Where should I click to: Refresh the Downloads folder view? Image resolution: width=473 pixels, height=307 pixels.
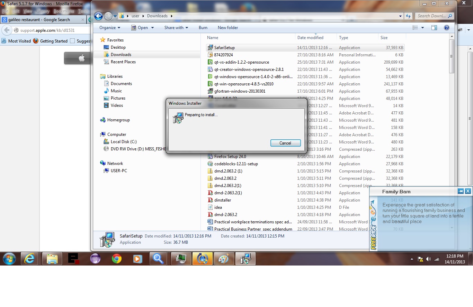tap(408, 16)
